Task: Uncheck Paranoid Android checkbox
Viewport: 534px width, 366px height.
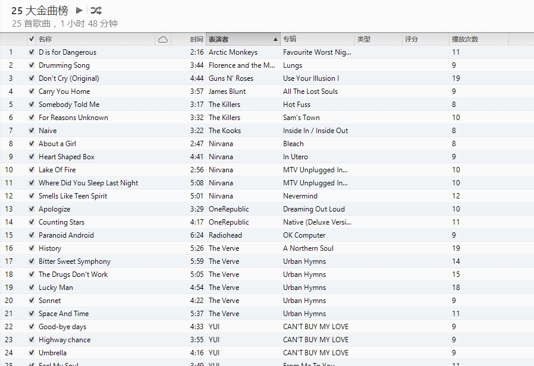Action: [32, 235]
